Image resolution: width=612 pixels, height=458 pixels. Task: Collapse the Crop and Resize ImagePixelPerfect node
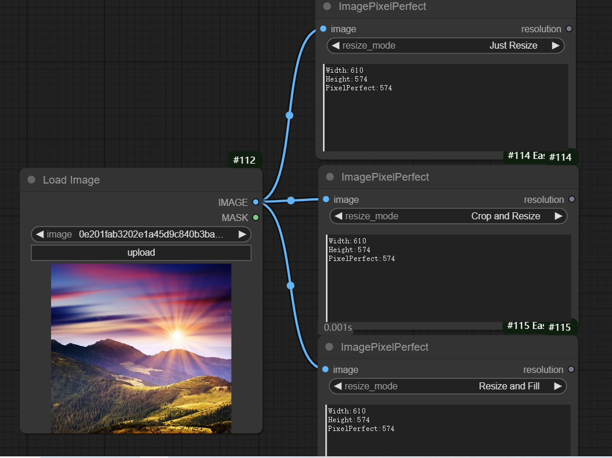pyautogui.click(x=329, y=177)
